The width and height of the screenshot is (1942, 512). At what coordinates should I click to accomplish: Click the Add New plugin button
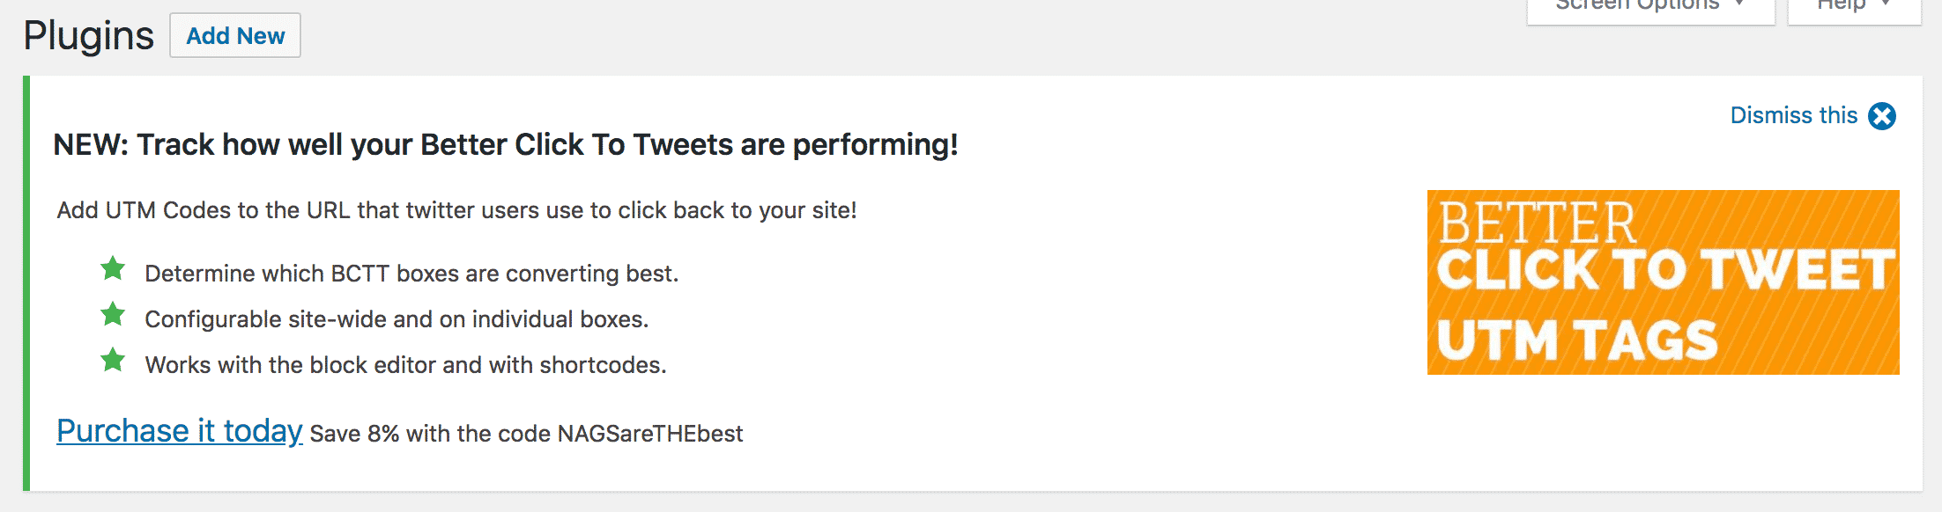(235, 35)
